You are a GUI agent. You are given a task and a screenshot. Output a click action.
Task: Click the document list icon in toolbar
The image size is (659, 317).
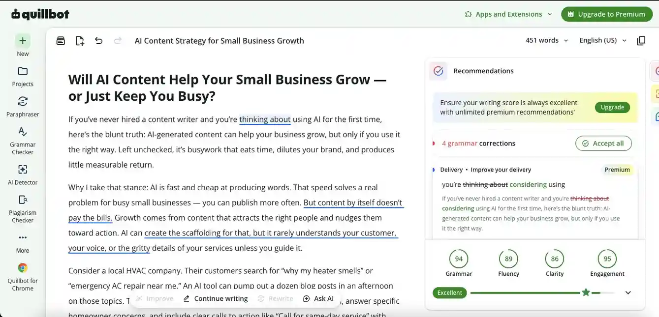[61, 41]
